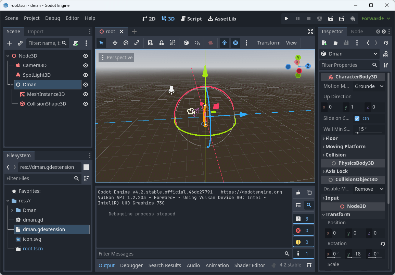Viewport: 395px width, 275px height.
Task: Switch to the 2D workspace
Action: (x=149, y=18)
